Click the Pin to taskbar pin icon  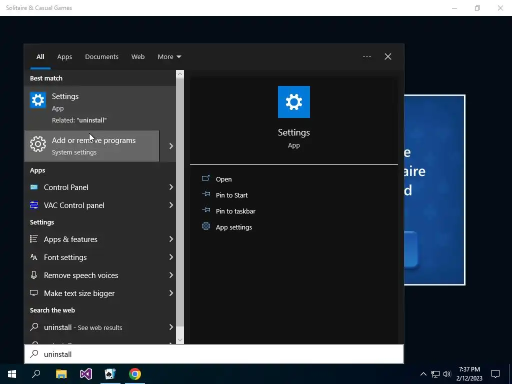[205, 210]
